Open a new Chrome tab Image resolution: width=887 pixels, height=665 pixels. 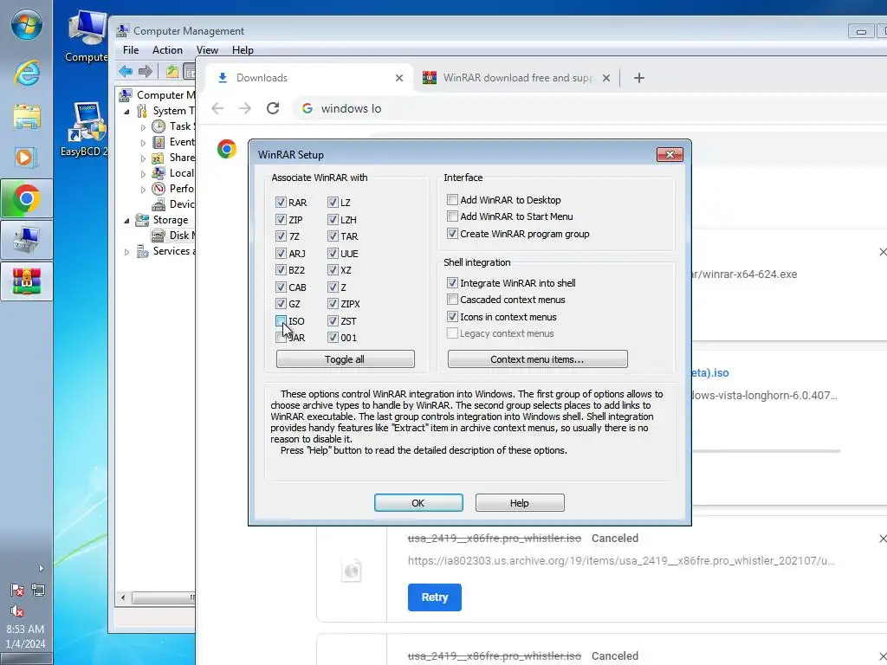pyautogui.click(x=639, y=78)
